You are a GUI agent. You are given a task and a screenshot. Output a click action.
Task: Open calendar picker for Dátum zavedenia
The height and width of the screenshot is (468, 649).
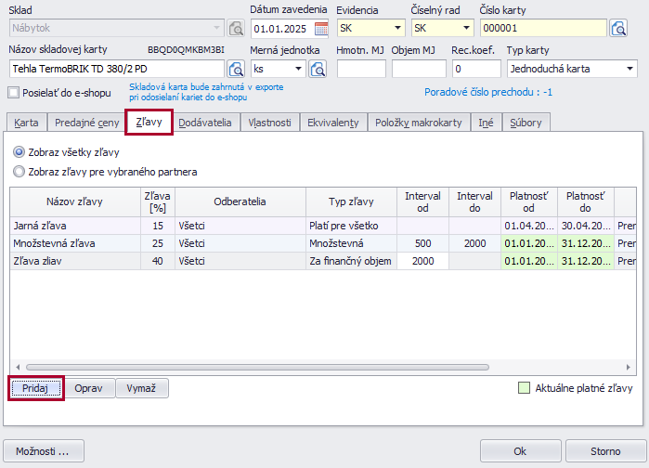tap(321, 29)
